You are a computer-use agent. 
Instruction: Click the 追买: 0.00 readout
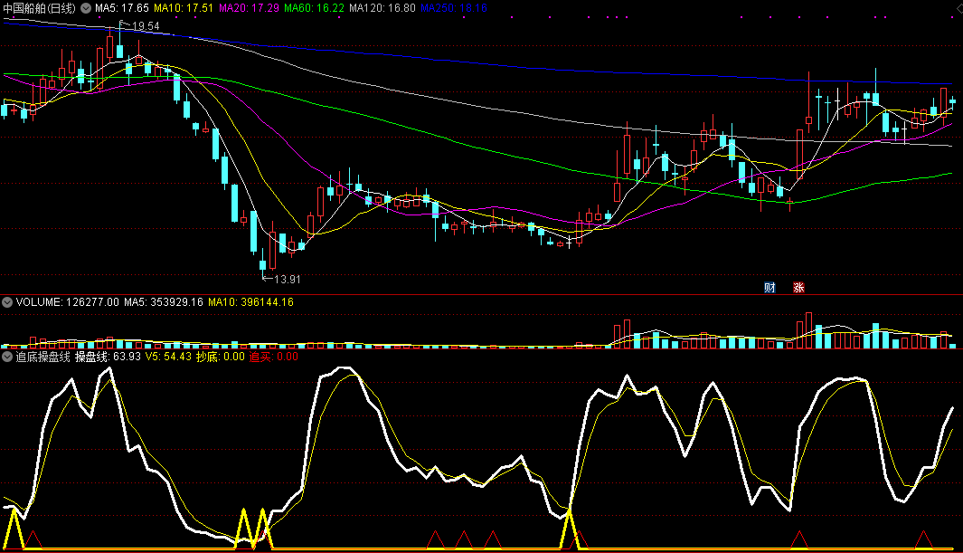pos(274,357)
